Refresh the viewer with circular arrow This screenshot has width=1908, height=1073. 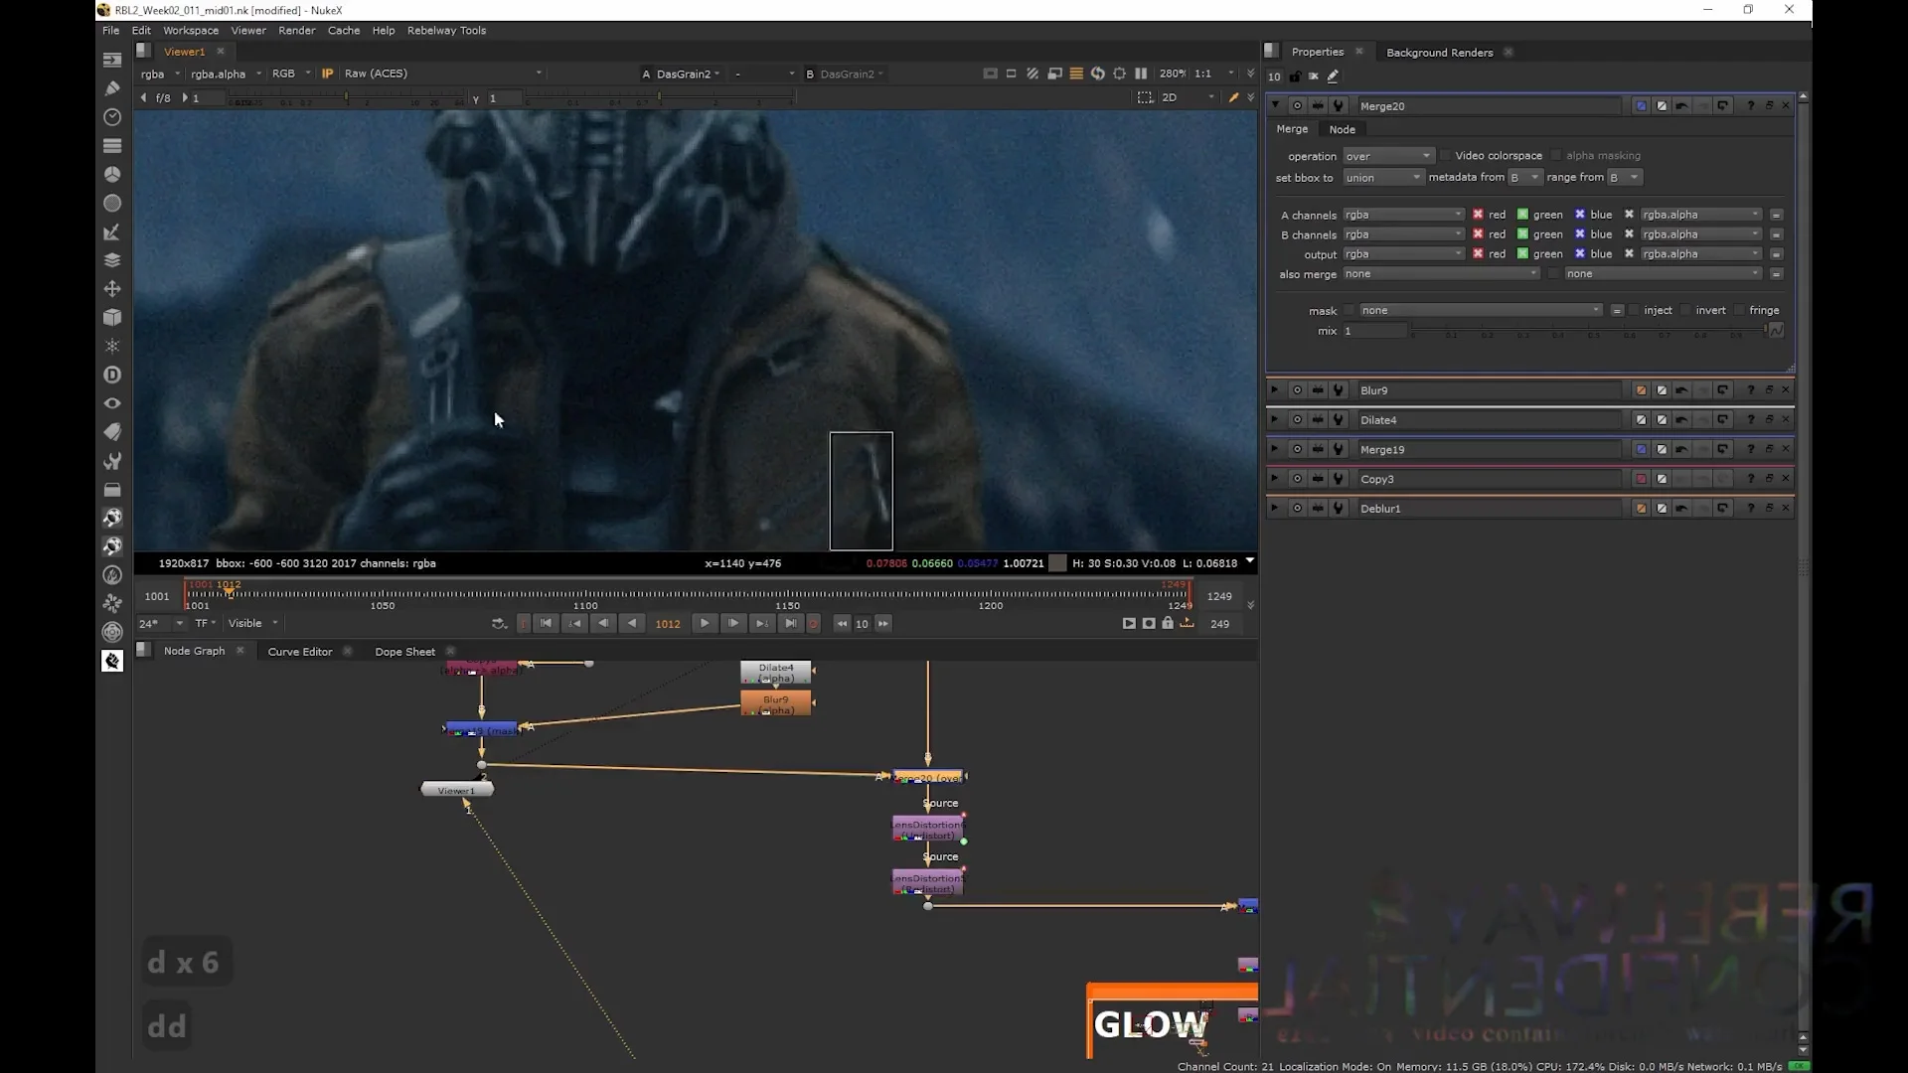coord(1097,74)
